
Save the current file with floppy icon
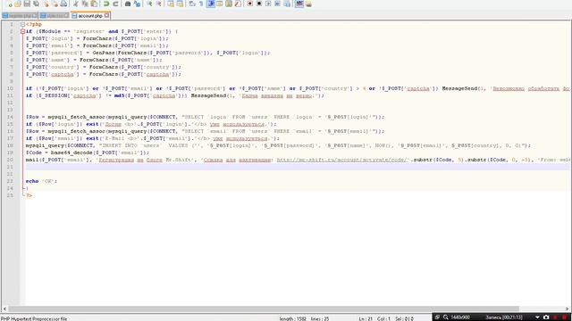pyautogui.click(x=27, y=4)
